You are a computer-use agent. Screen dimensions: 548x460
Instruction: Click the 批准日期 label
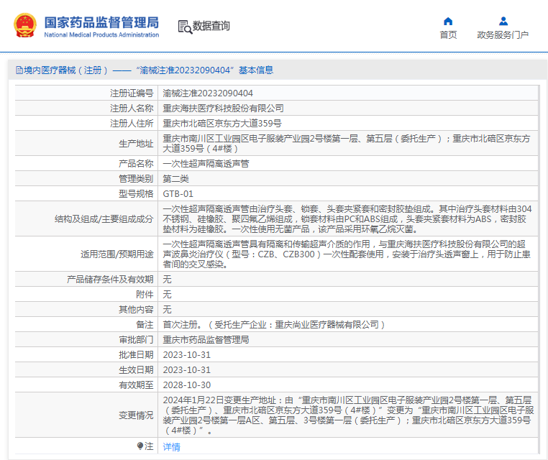point(136,355)
